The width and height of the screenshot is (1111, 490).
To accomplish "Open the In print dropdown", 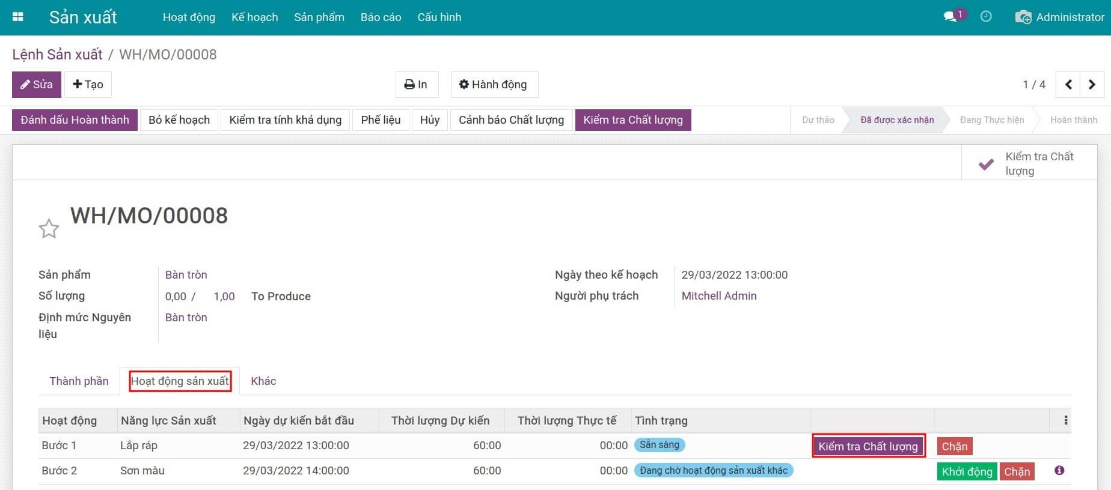I will tap(416, 85).
